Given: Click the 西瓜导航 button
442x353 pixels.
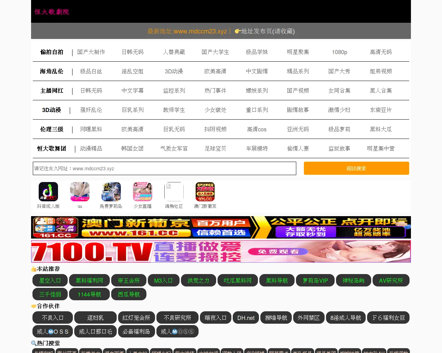Looking at the screenshot, I should pyautogui.click(x=129, y=294).
